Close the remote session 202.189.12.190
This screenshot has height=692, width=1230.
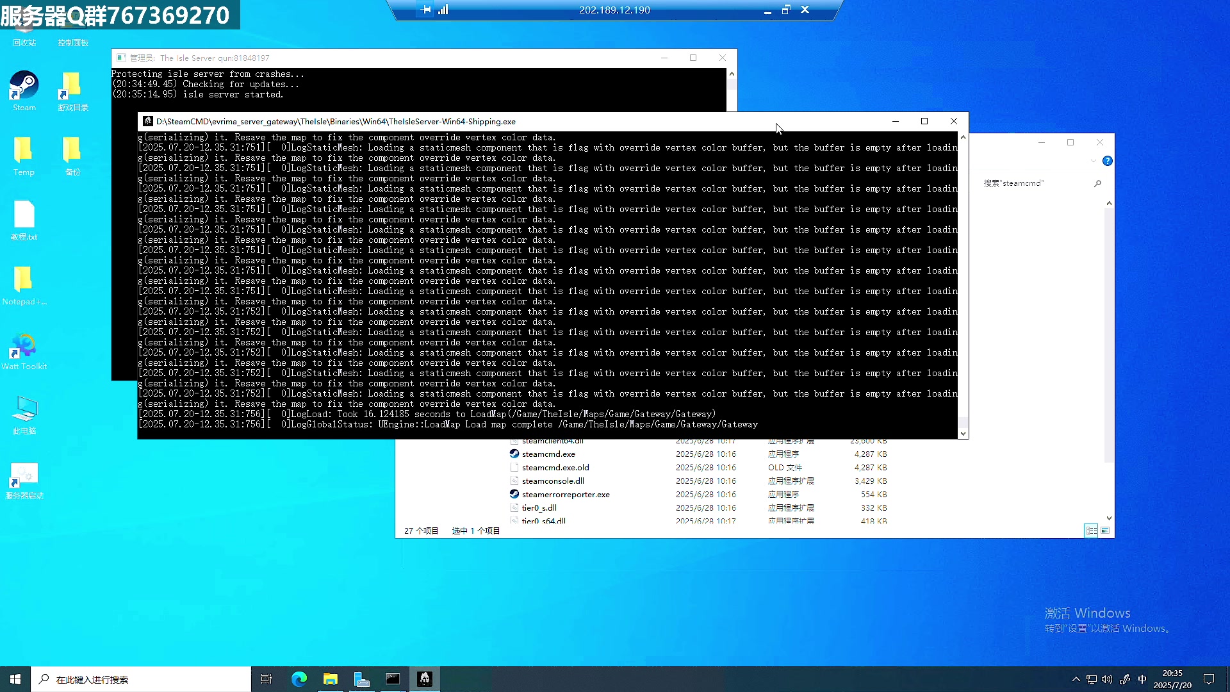click(805, 10)
